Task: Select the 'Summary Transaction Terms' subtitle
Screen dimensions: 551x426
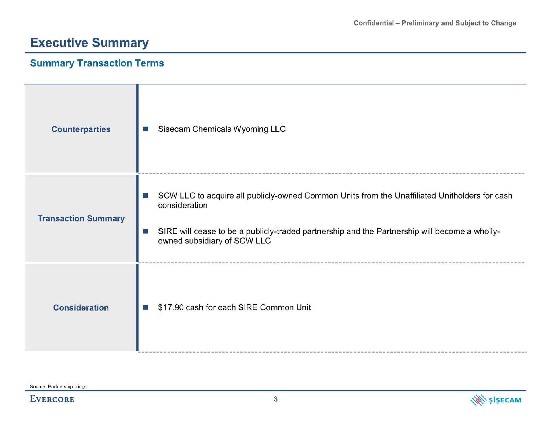Action: click(x=97, y=63)
